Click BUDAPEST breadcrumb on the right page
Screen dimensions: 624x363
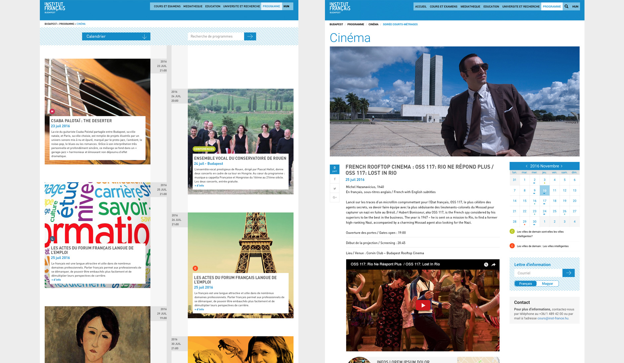(x=336, y=24)
